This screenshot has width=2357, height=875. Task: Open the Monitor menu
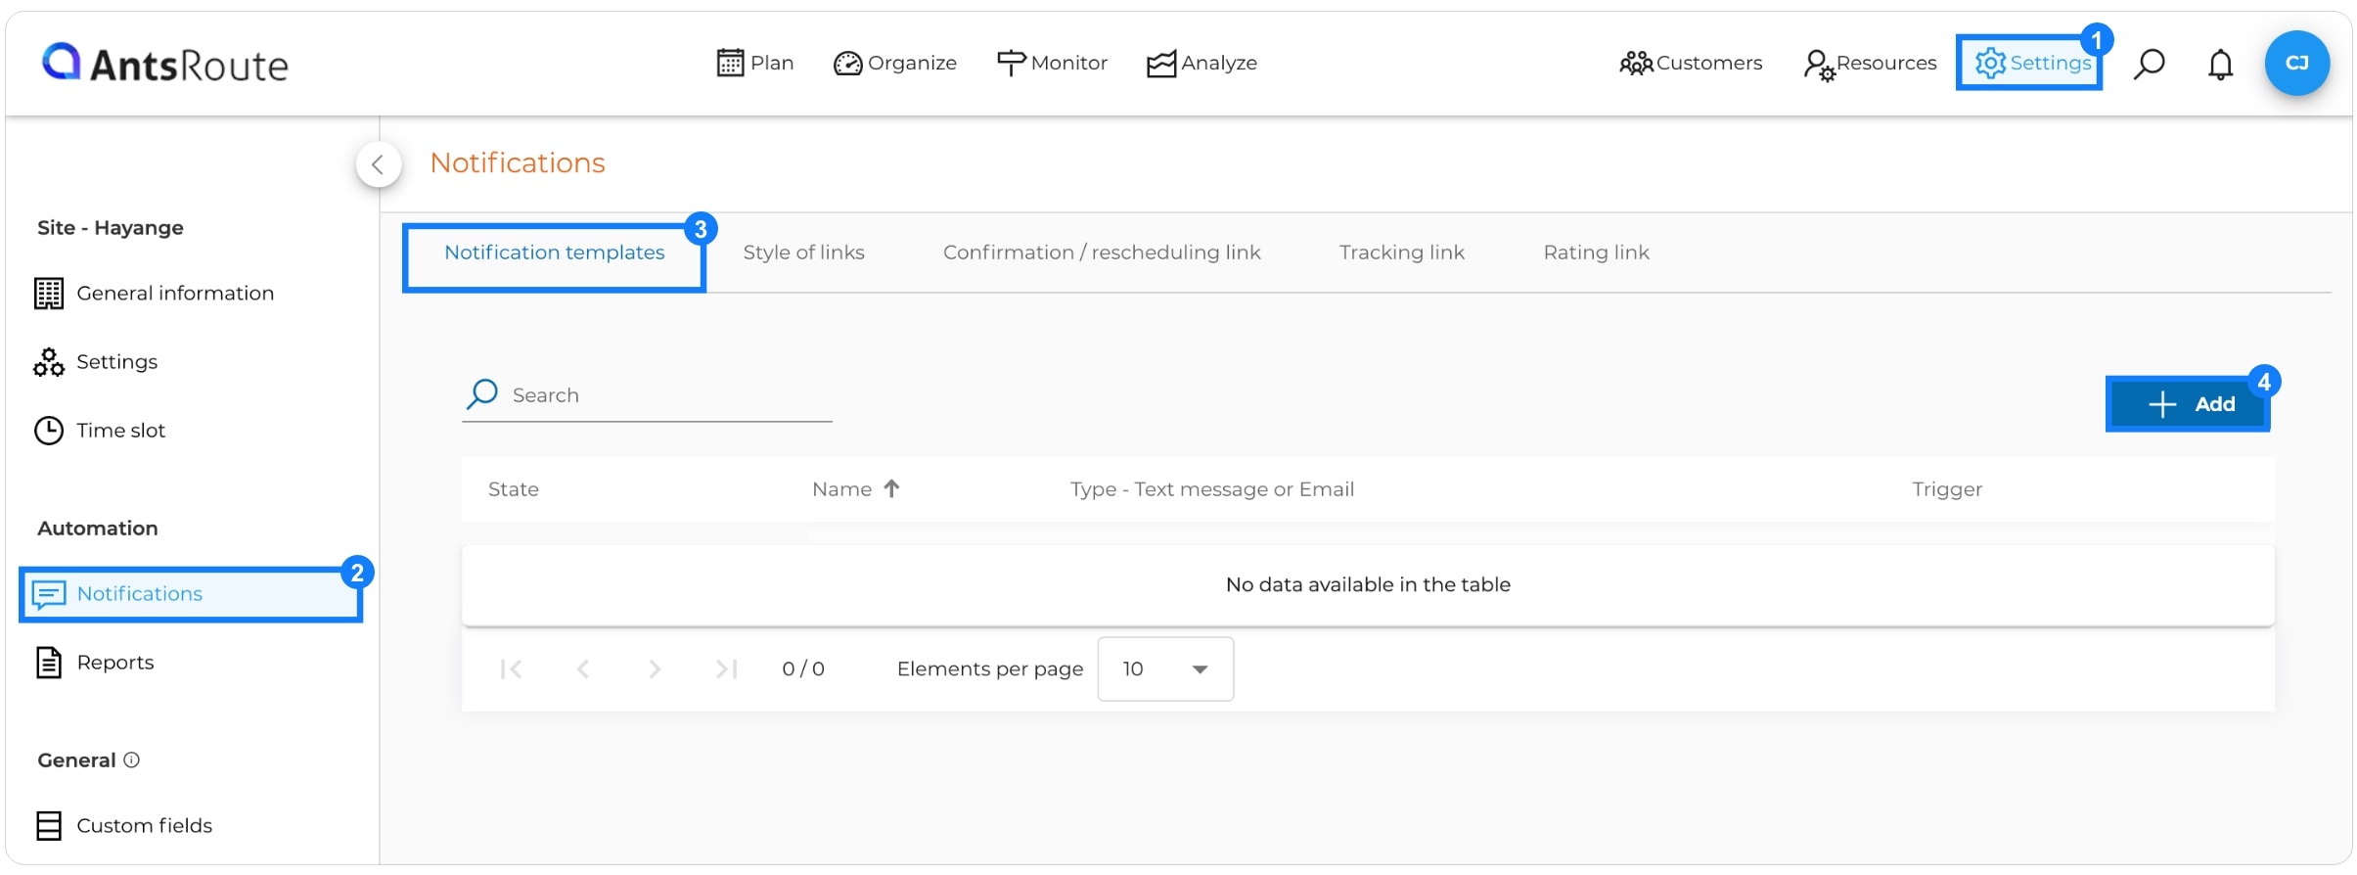(x=1052, y=63)
